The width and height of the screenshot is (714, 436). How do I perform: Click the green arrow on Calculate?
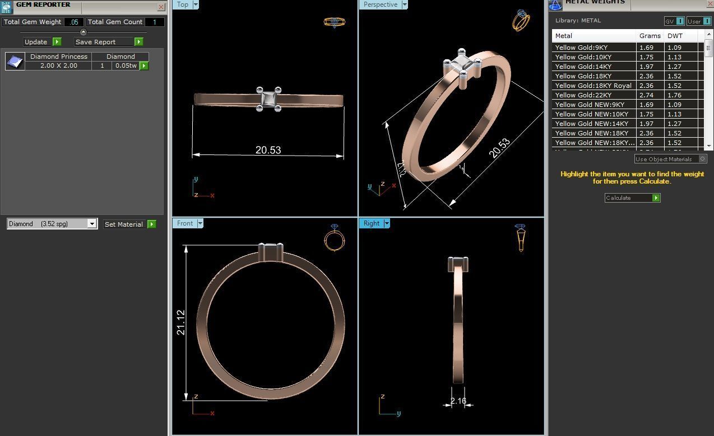(x=656, y=198)
